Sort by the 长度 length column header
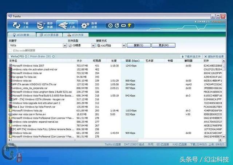The image size is (233, 165). click(x=114, y=61)
